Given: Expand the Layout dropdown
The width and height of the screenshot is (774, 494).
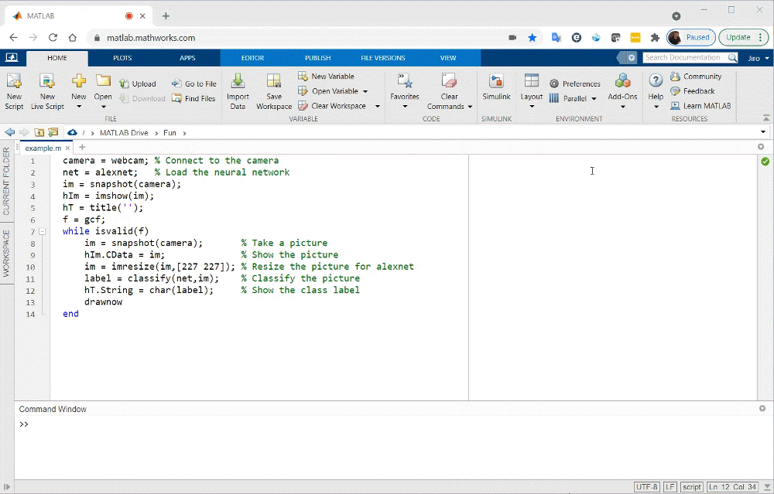Looking at the screenshot, I should pyautogui.click(x=531, y=106).
